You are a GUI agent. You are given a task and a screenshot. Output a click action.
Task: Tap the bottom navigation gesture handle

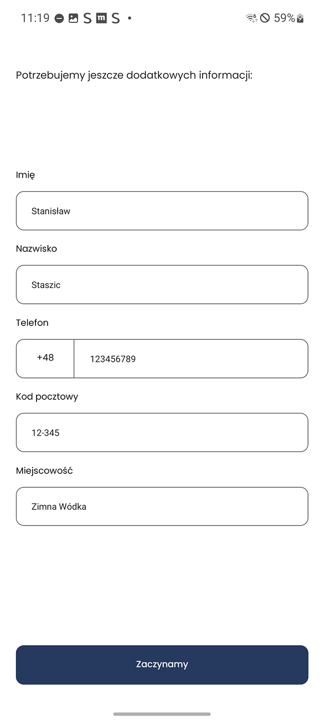[x=162, y=714]
